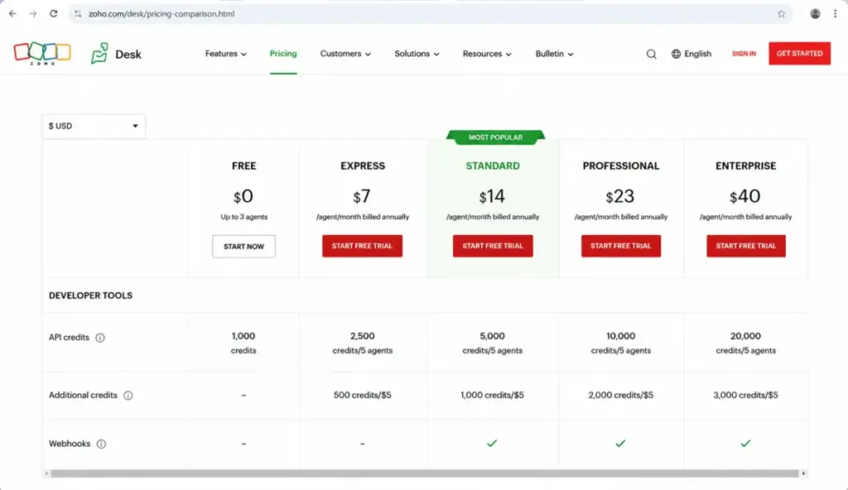This screenshot has width=848, height=490.
Task: Click '1,000 credits/$5' cell
Action: point(492,395)
